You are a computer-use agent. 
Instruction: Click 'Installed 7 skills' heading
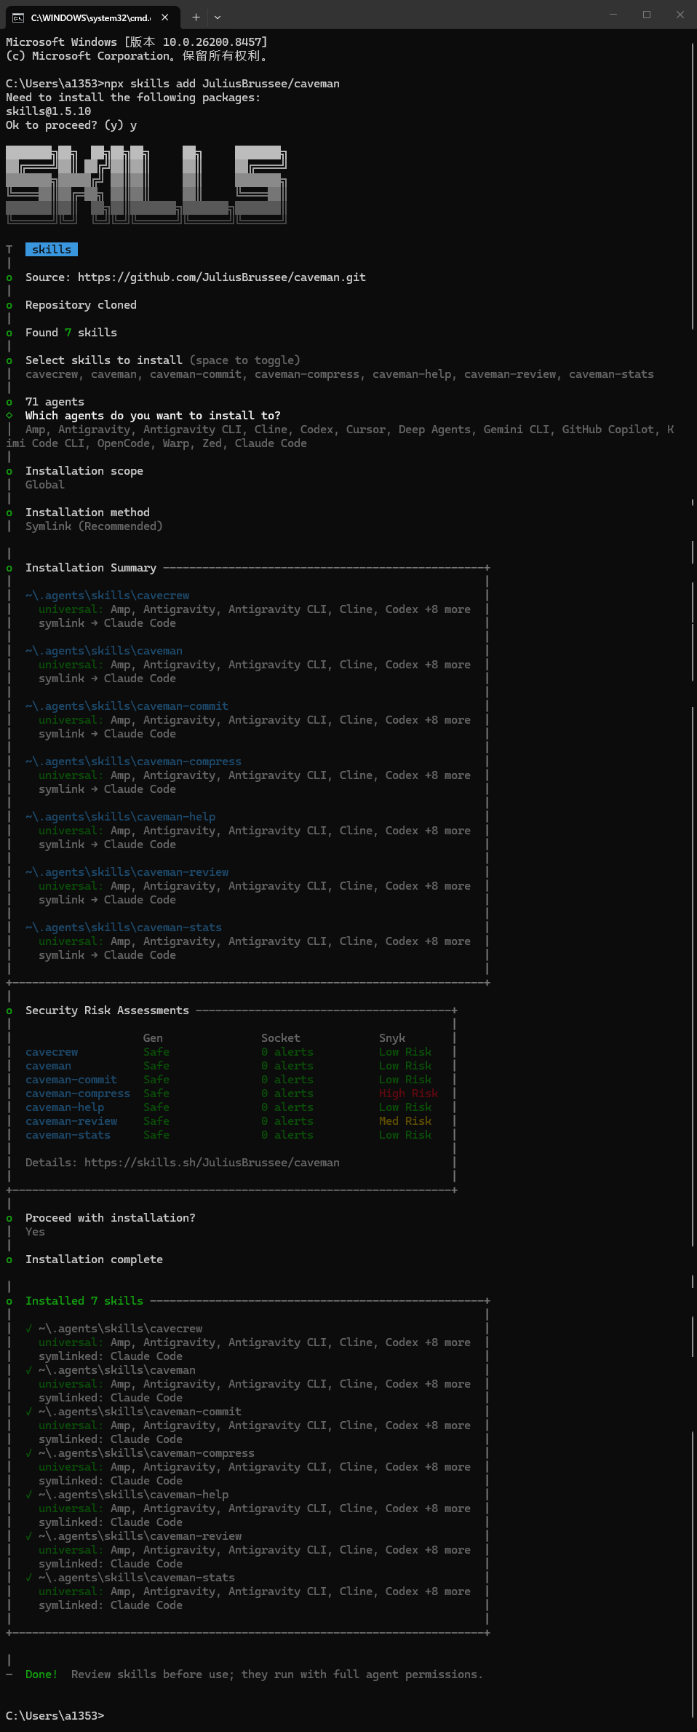[84, 1301]
